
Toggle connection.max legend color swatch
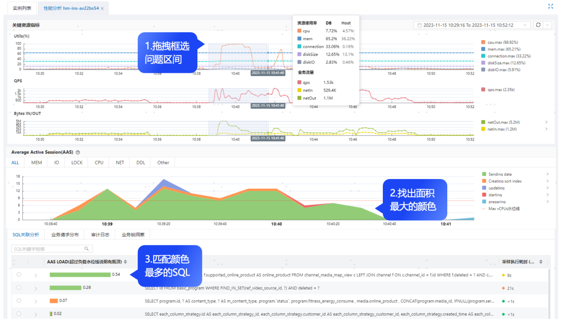pos(484,56)
